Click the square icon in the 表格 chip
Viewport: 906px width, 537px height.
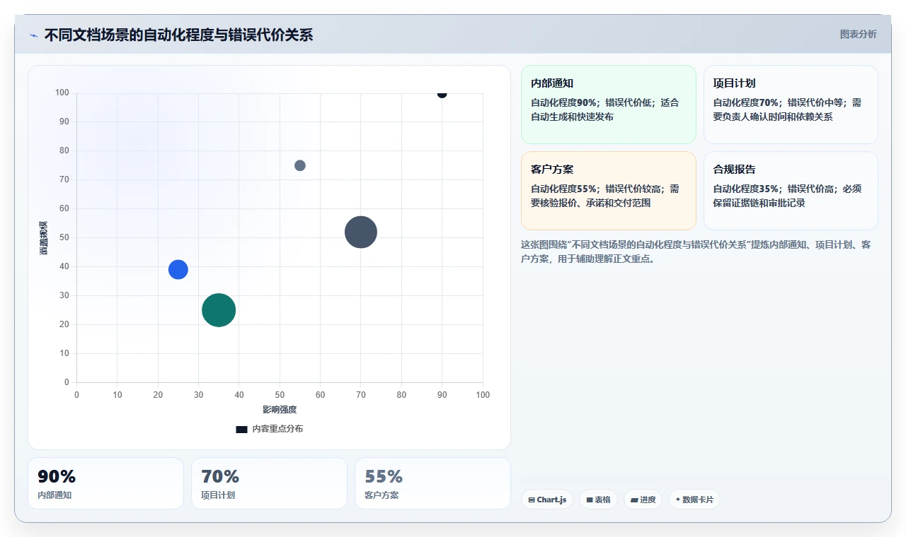[x=589, y=500]
